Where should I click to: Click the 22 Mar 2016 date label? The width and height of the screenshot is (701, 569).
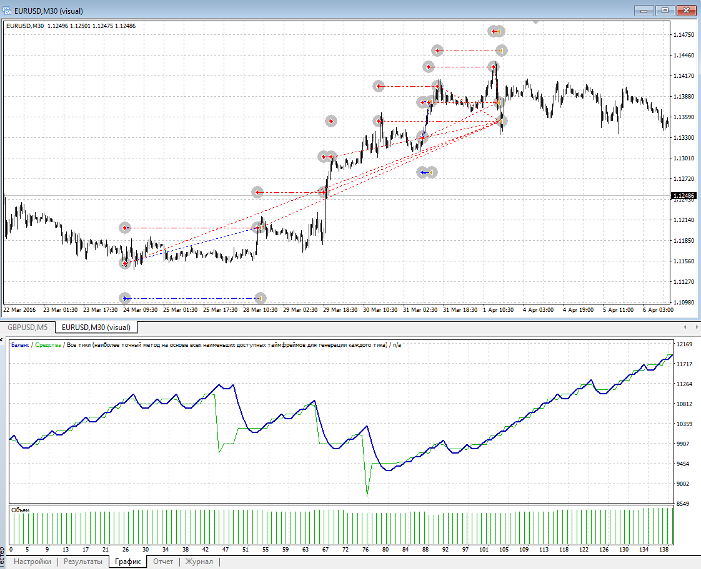point(19,309)
